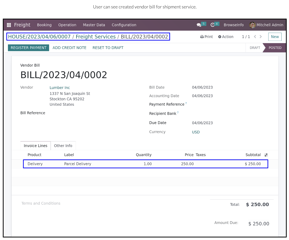Click RESET TO DRAFT button
This screenshot has height=240, width=289.
(108, 48)
